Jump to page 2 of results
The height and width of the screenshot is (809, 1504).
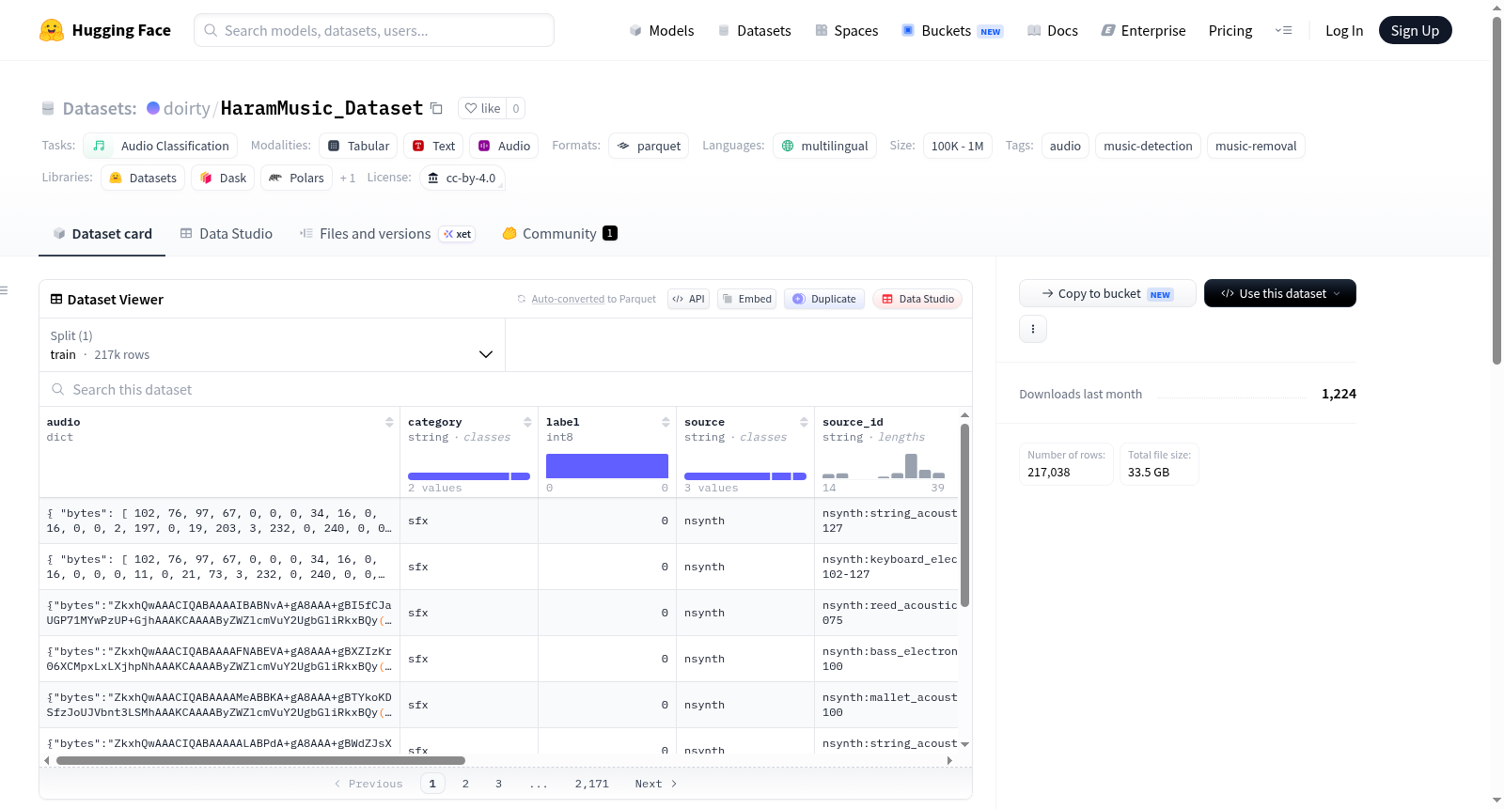[x=465, y=784]
